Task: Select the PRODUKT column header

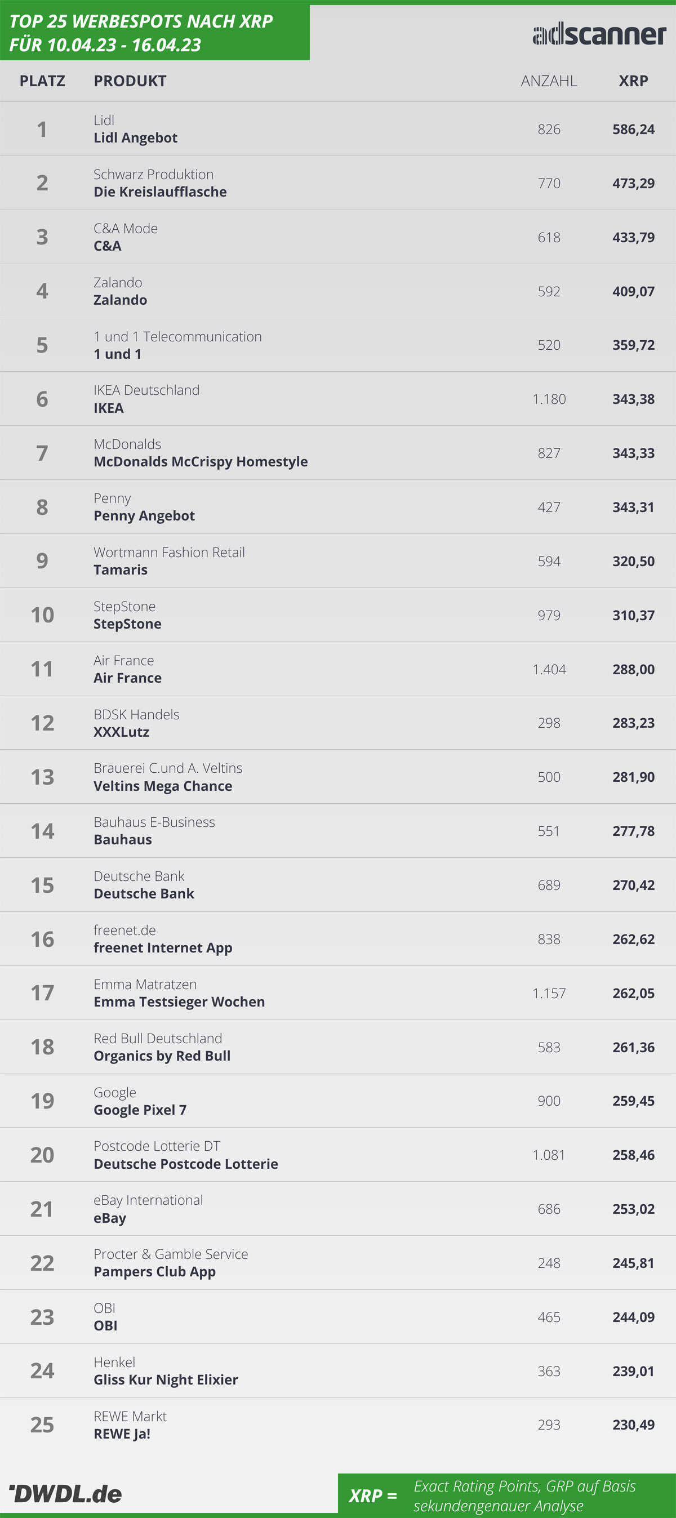Action: coord(130,81)
